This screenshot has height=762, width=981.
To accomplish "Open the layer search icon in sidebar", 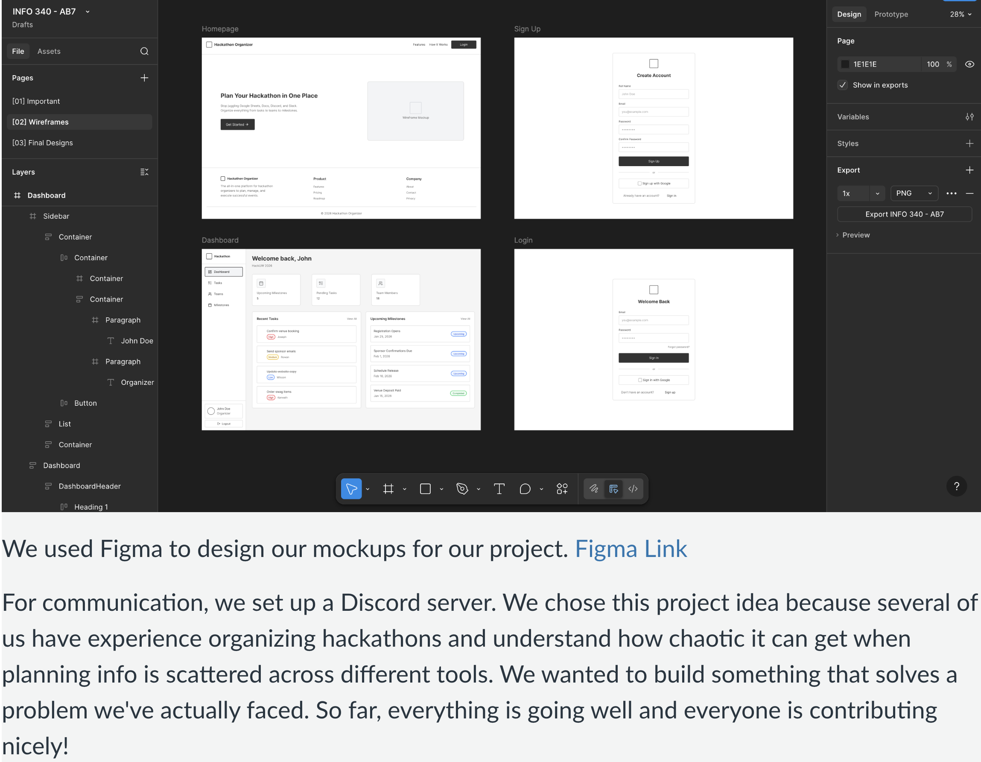I will [x=144, y=51].
